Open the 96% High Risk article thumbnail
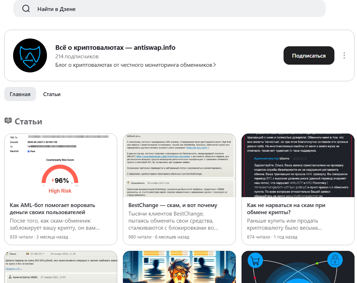357x283 pixels. coord(61,165)
